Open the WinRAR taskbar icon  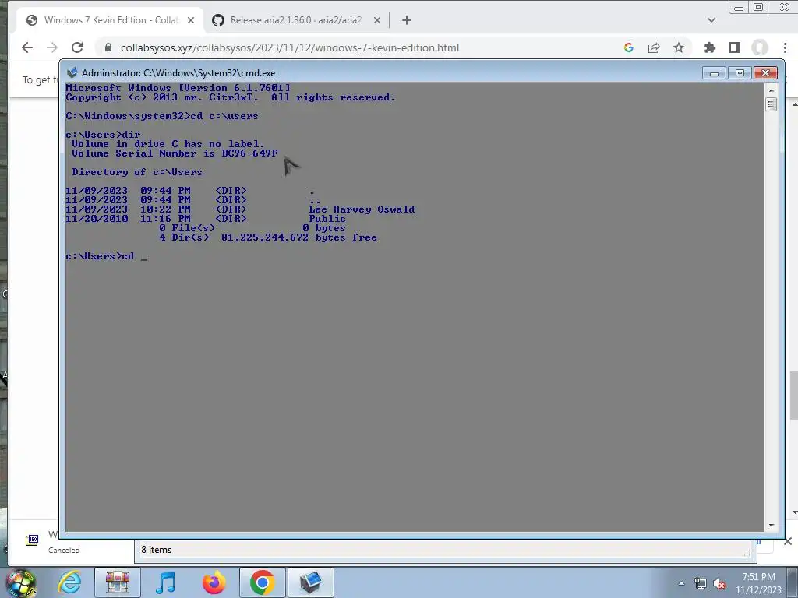point(118,582)
